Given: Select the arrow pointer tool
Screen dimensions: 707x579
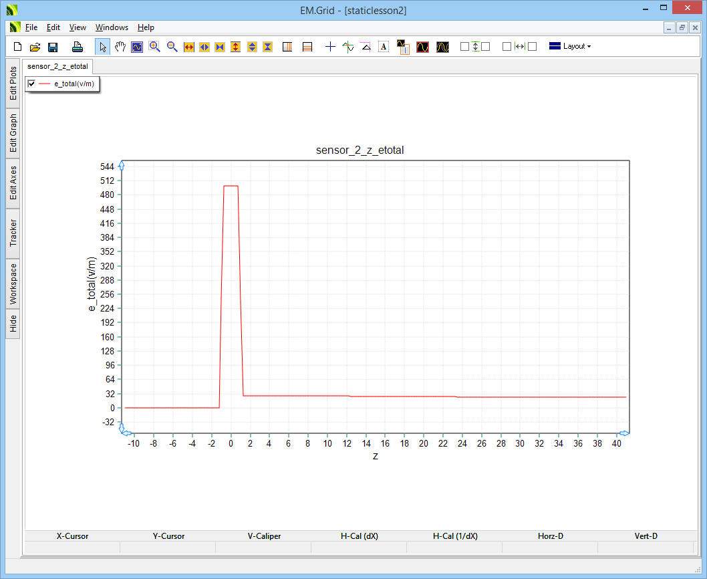Looking at the screenshot, I should pyautogui.click(x=103, y=47).
